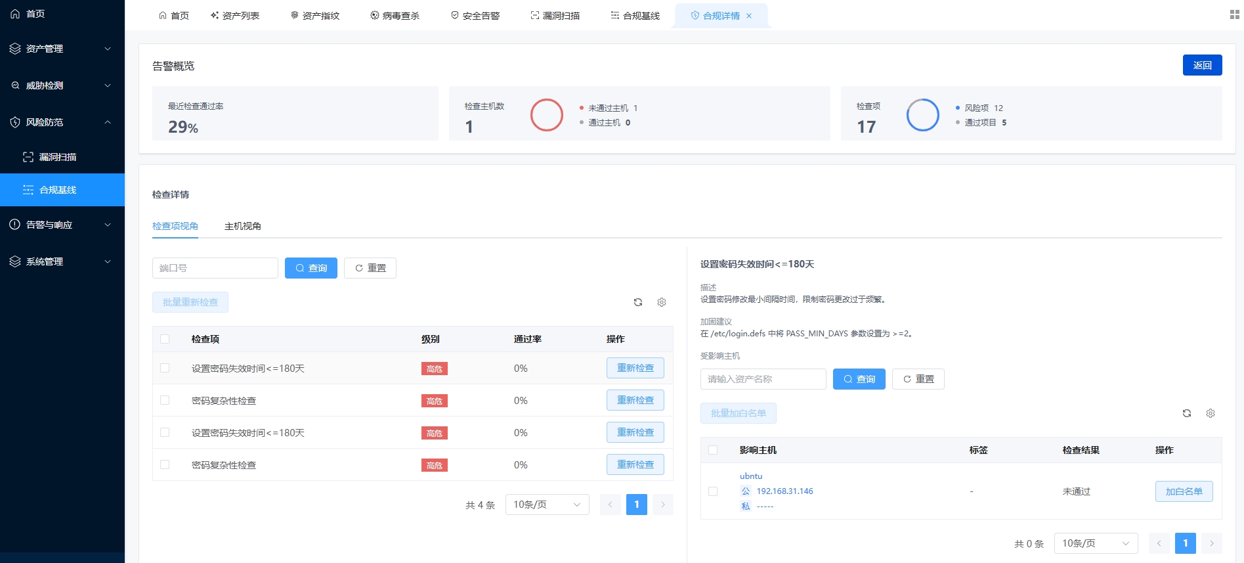This screenshot has height=563, width=1244.
Task: Open 漏洞扫描 in the sidebar
Action: pyautogui.click(x=58, y=157)
